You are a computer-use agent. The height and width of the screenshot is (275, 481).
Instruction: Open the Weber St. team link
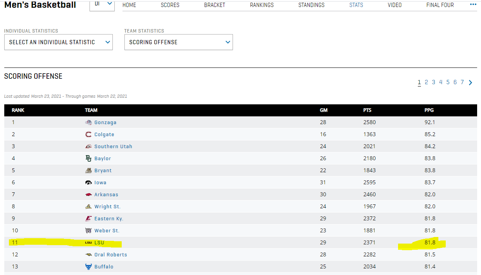107,231
